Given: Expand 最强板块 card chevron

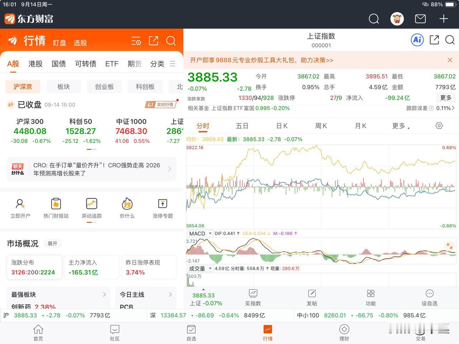Looking at the screenshot, I should tap(104, 295).
